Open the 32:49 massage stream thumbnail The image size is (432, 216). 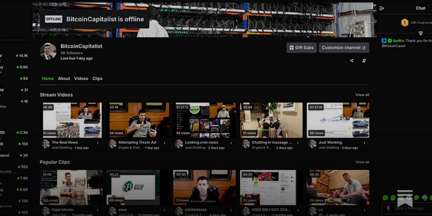271,120
